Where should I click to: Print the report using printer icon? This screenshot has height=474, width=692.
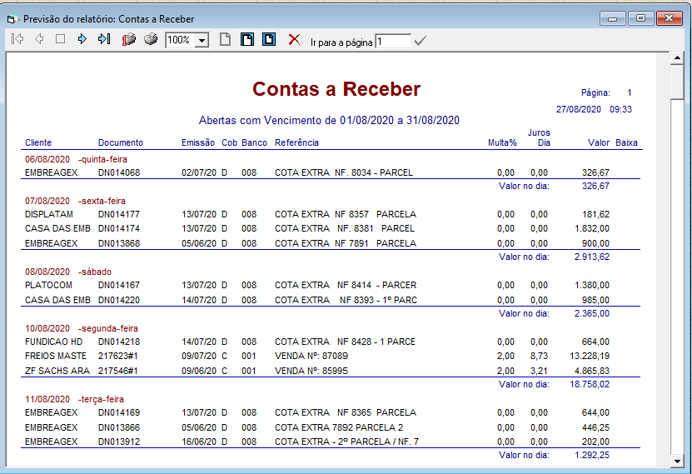coord(150,39)
